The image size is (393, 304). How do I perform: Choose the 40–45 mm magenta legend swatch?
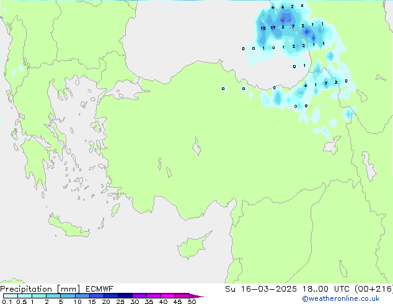pyautogui.click(x=168, y=296)
